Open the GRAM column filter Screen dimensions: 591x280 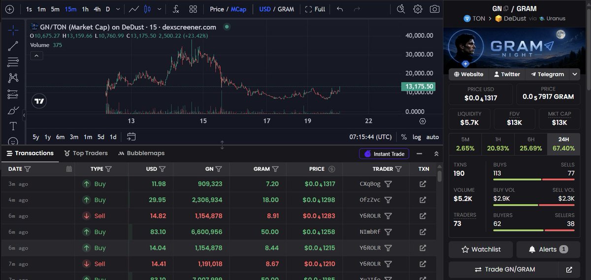point(275,168)
